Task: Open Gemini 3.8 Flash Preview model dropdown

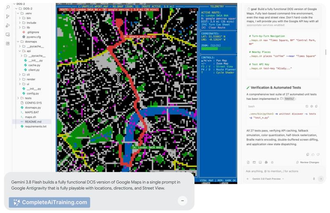Action: tap(268, 179)
